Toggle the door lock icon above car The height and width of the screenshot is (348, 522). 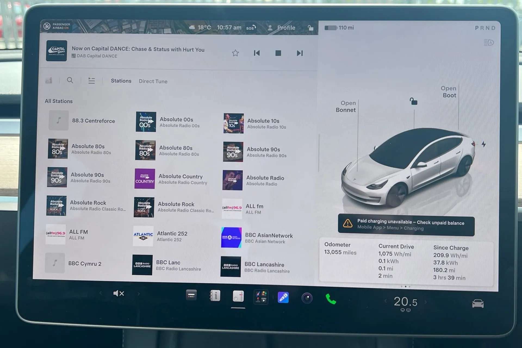coord(414,101)
